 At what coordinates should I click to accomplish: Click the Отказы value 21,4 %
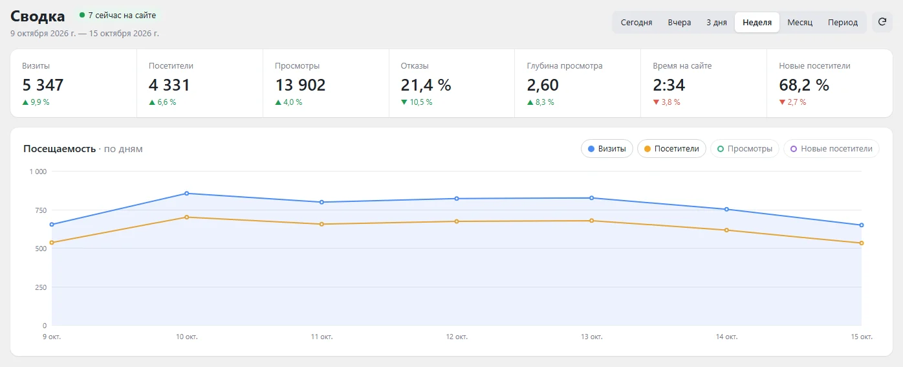click(426, 85)
